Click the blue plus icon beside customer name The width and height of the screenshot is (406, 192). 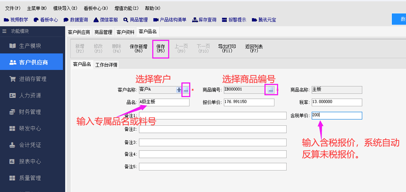click(179, 90)
